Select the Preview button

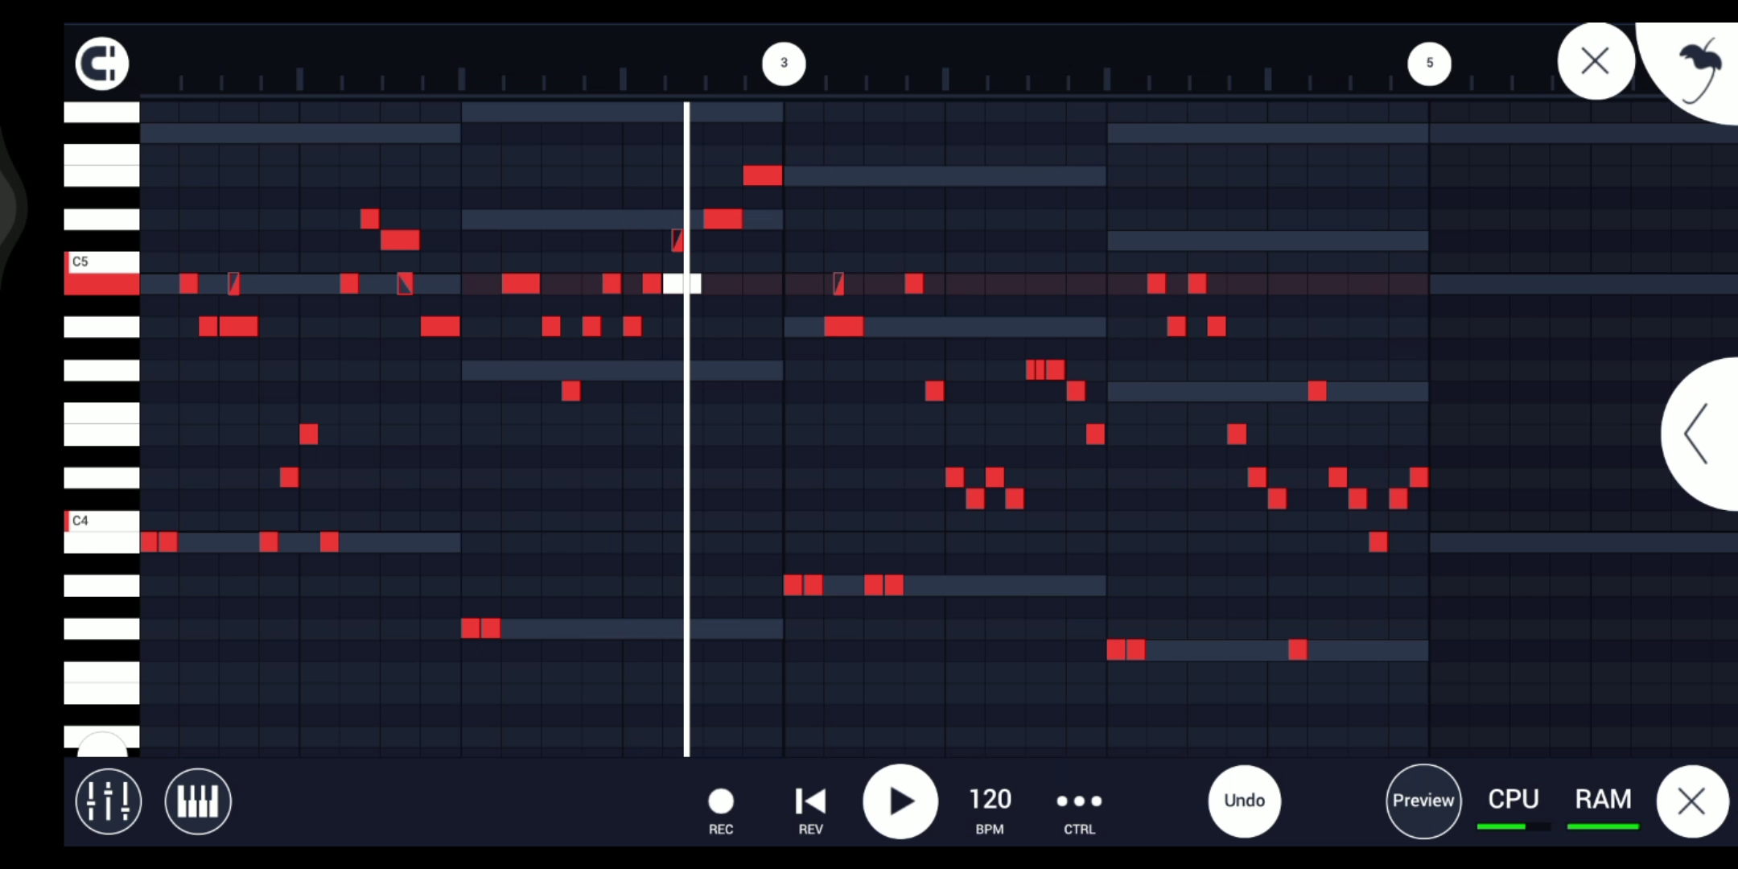click(1422, 799)
